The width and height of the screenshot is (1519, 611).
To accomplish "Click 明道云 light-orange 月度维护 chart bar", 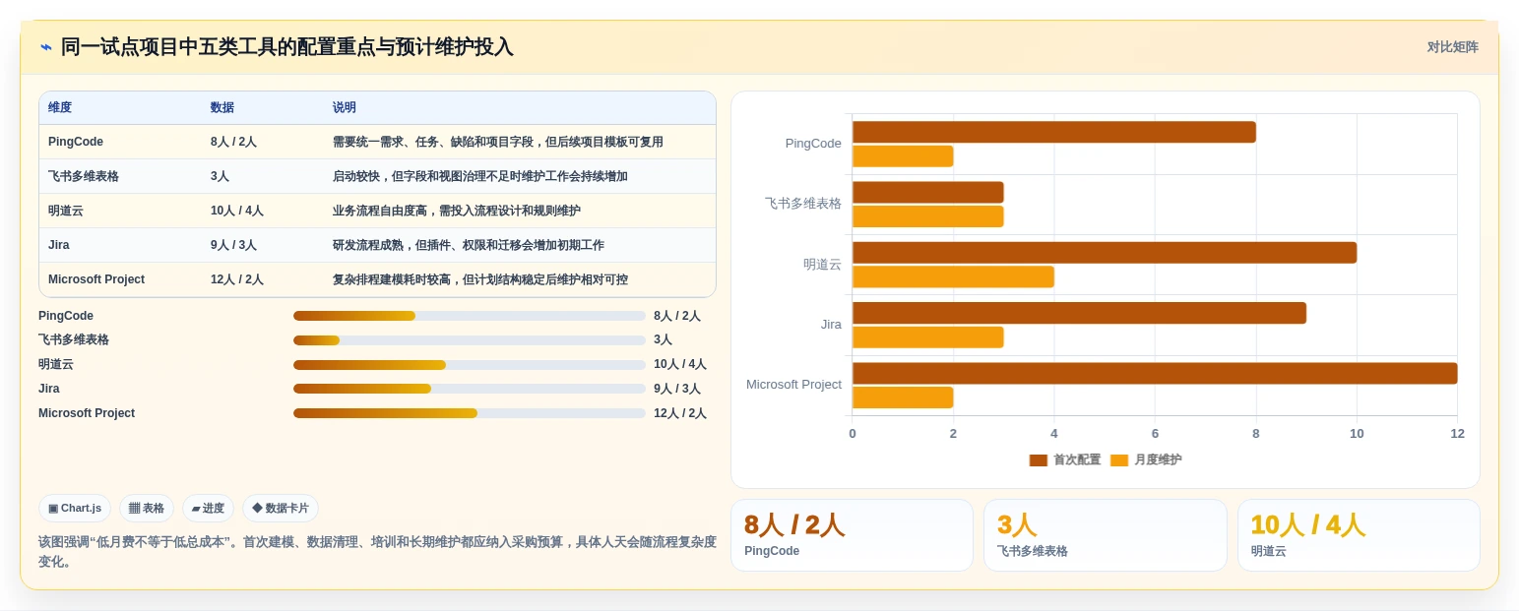I will [x=953, y=276].
